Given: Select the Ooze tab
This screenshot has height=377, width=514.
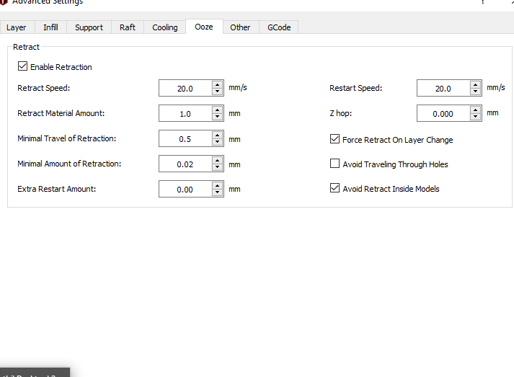Looking at the screenshot, I should [204, 27].
